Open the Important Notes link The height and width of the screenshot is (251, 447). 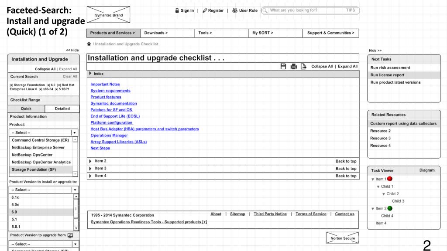[105, 84]
